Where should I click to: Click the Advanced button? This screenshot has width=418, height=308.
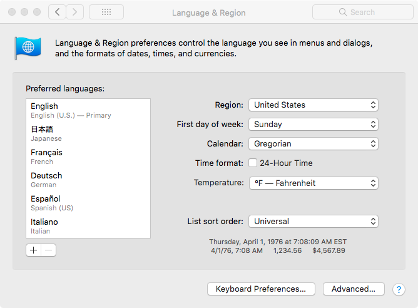point(354,289)
